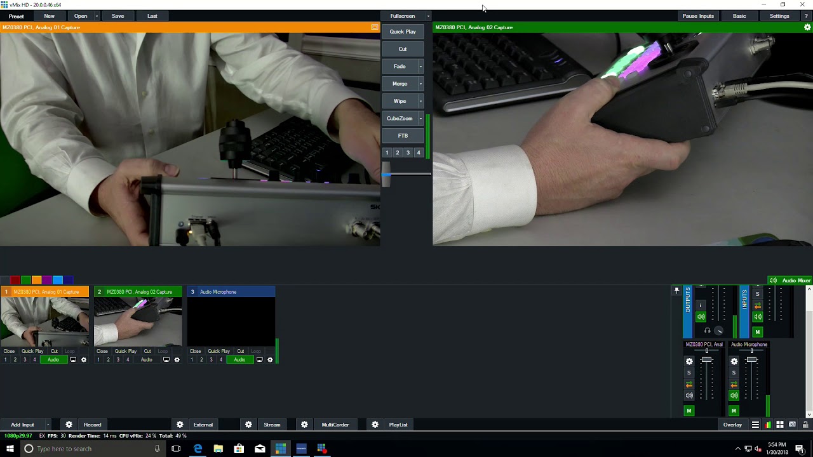The image size is (813, 457).
Task: Click the Quick Play transition button
Action: pos(403,32)
